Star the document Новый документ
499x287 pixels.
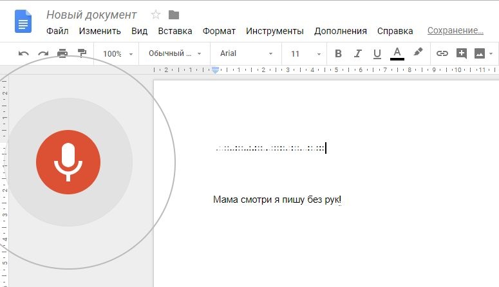pos(155,14)
